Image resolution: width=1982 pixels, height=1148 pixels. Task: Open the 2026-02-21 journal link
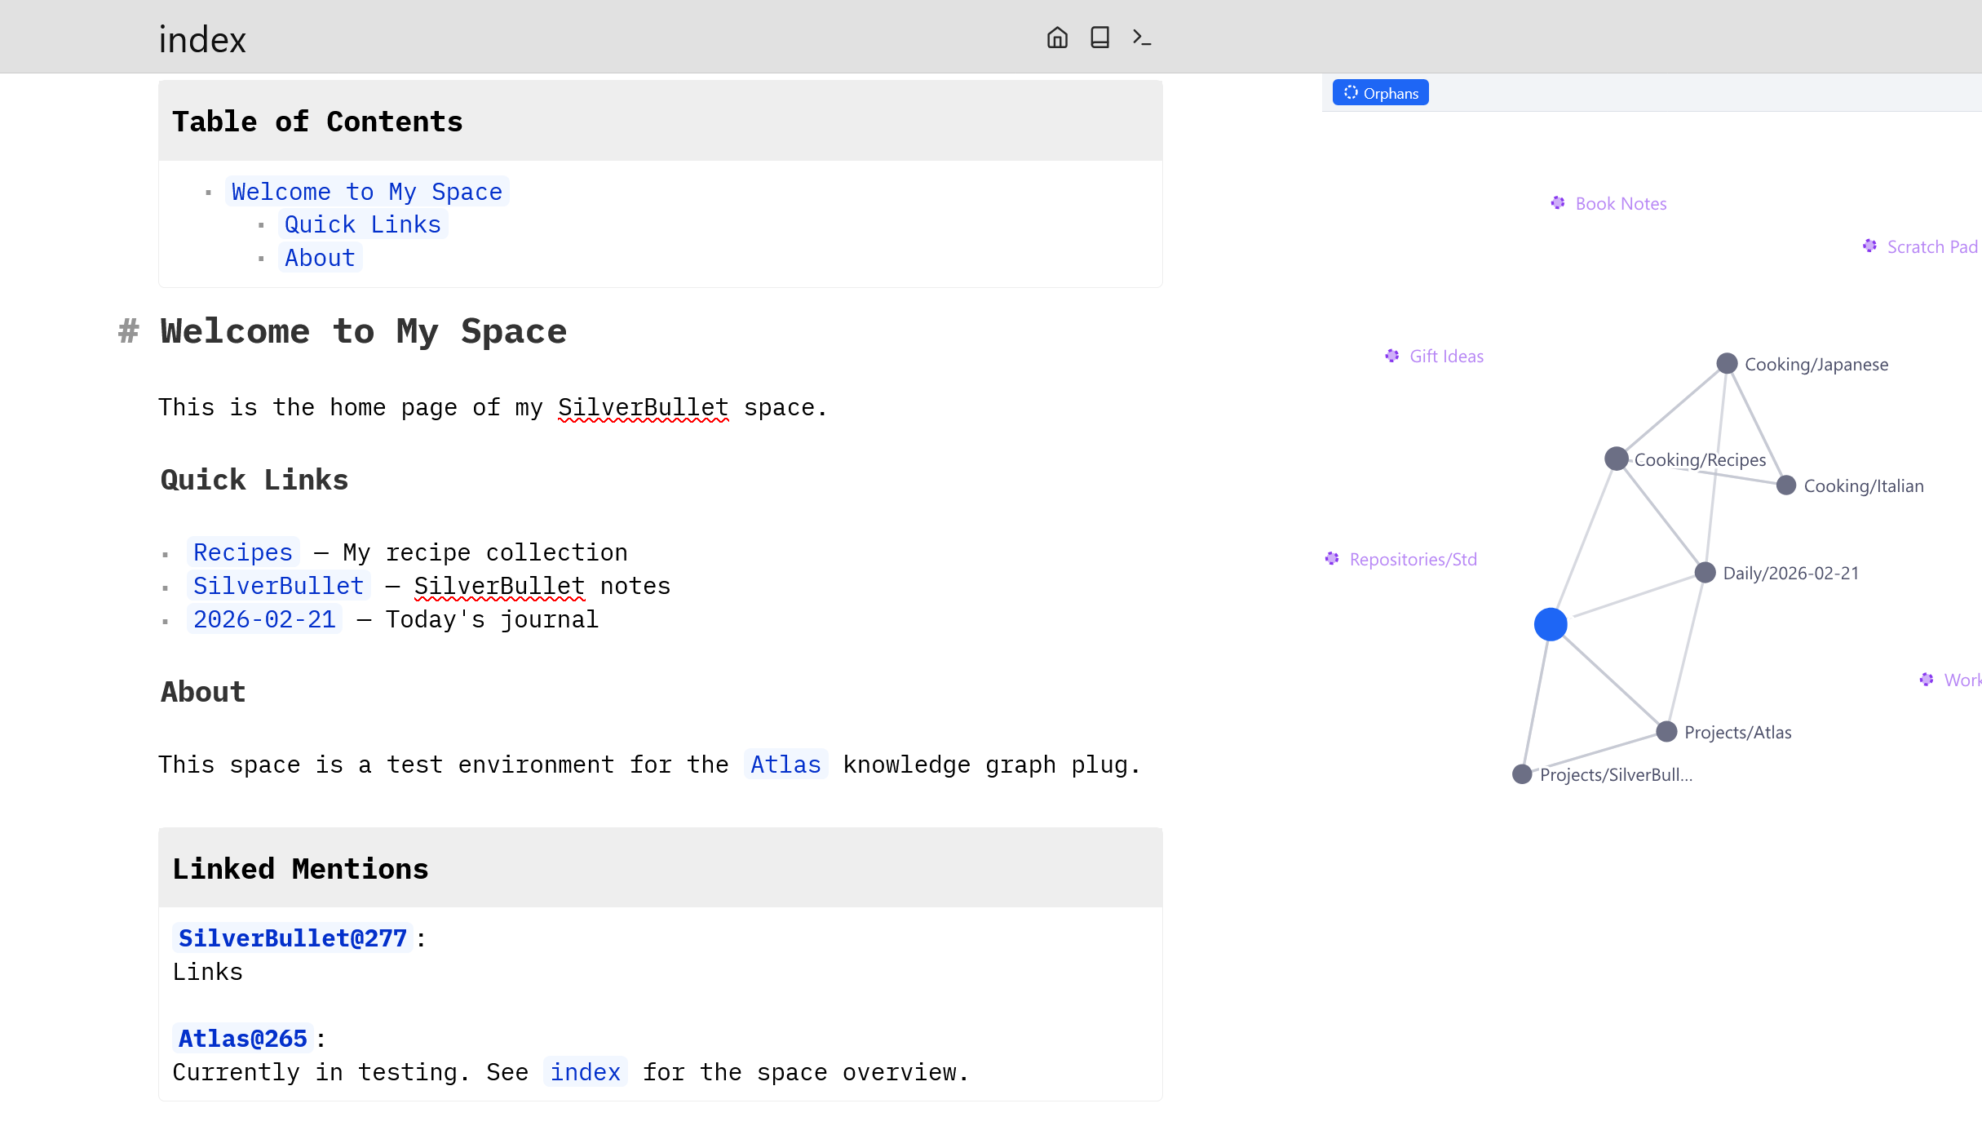click(x=264, y=619)
